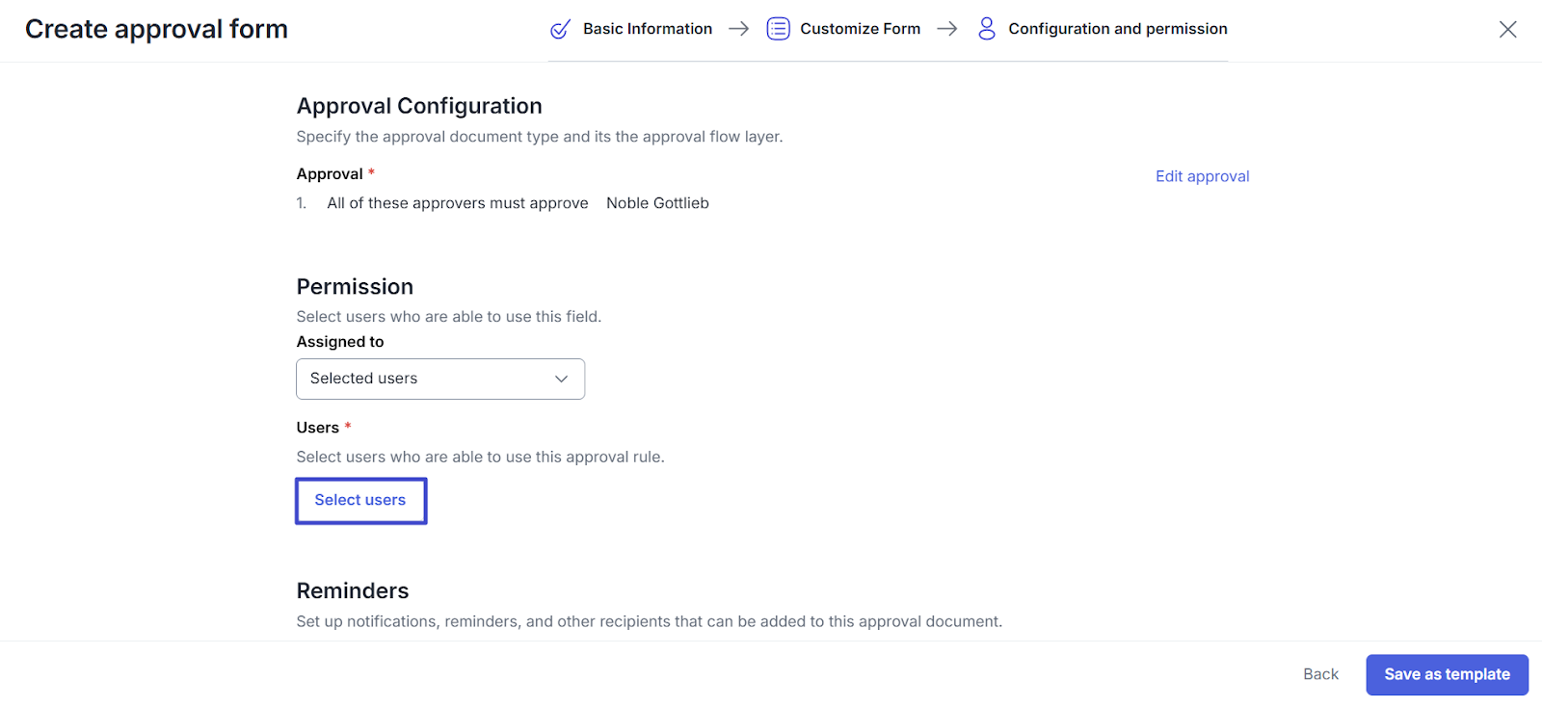Viewport: 1542px width, 707px height.
Task: Click the 'All of these approvers must approve' rule
Action: click(x=457, y=203)
